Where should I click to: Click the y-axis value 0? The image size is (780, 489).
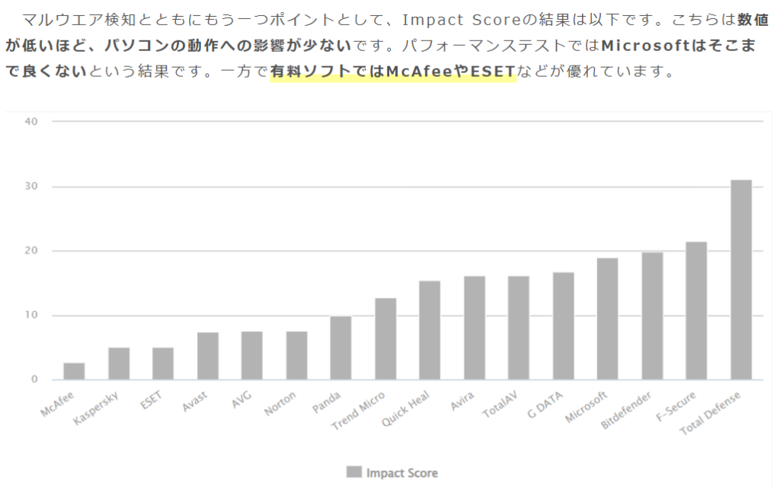pyautogui.click(x=34, y=379)
